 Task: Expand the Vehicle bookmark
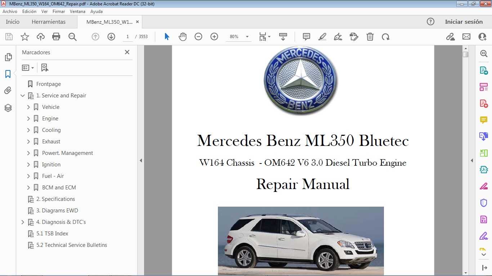28,107
